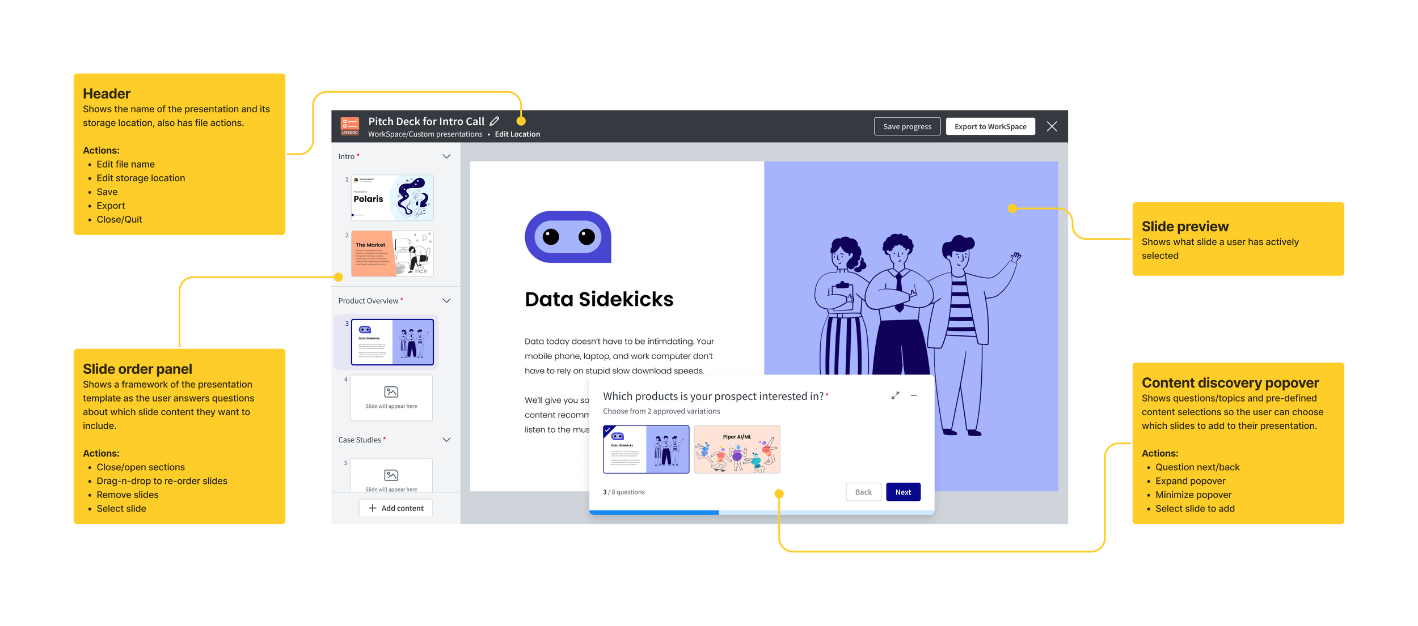Click the pencil icon to rename presentation
1418x626 pixels.
494,121
